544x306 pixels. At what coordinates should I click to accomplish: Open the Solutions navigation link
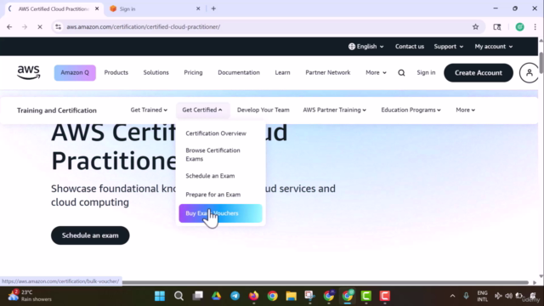(156, 72)
